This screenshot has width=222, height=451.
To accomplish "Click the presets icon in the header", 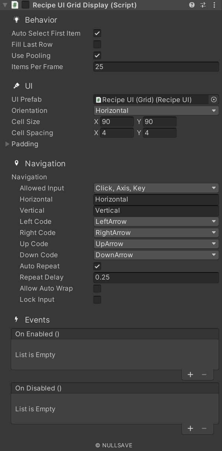I will 203,5.
